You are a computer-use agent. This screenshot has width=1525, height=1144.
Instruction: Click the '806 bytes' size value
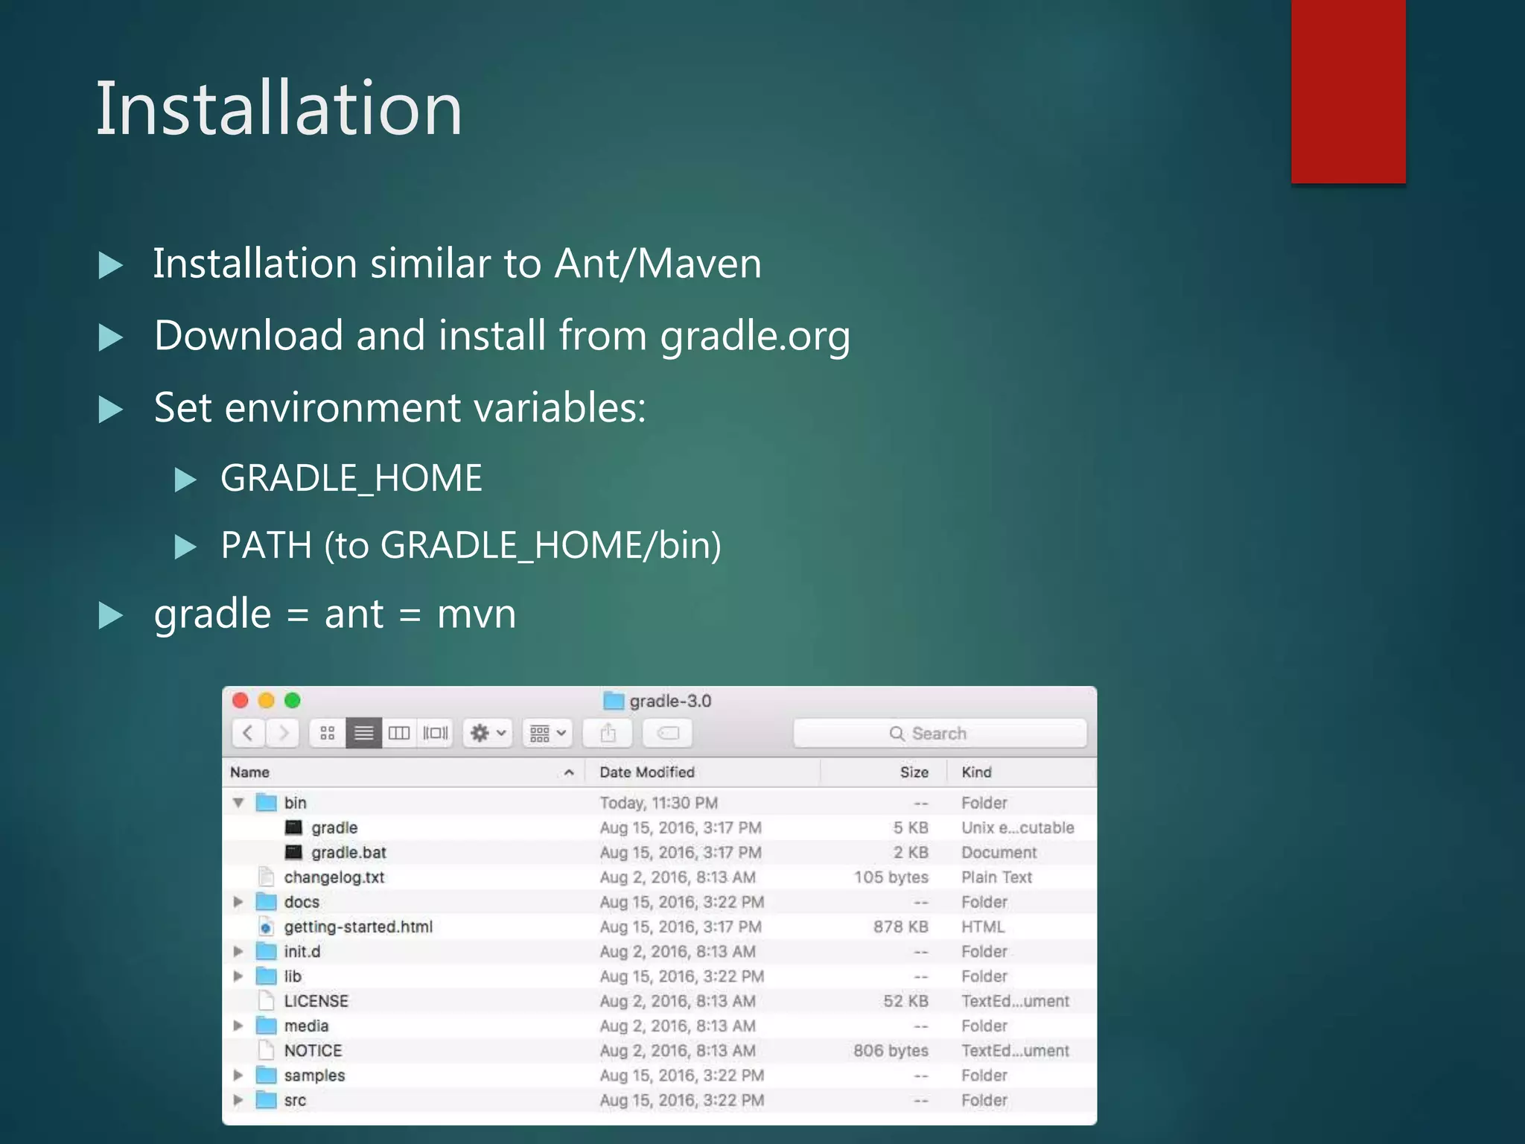(891, 1051)
